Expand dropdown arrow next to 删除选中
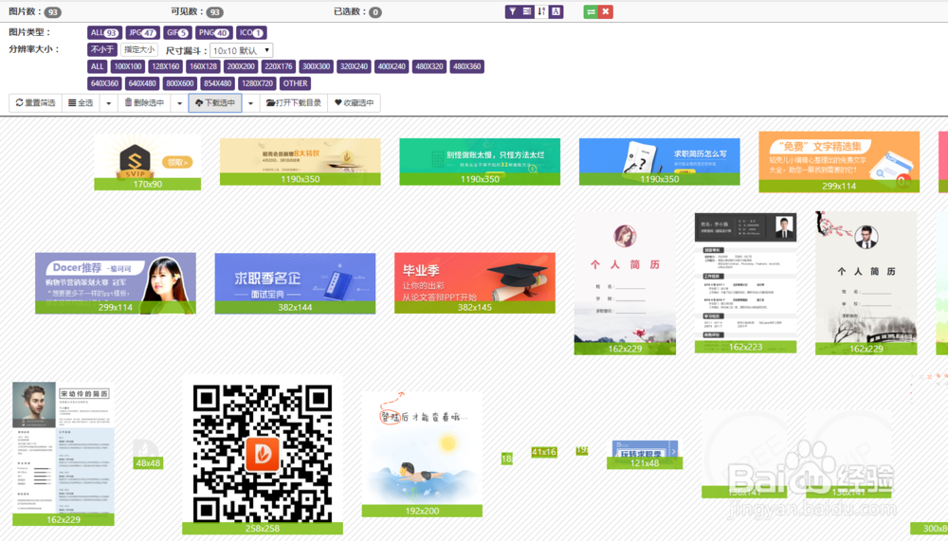Screen dimensions: 948x541 point(179,102)
